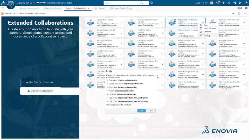Open the Extended Collaborations tab
This screenshot has width=249, height=140.
(76, 8)
